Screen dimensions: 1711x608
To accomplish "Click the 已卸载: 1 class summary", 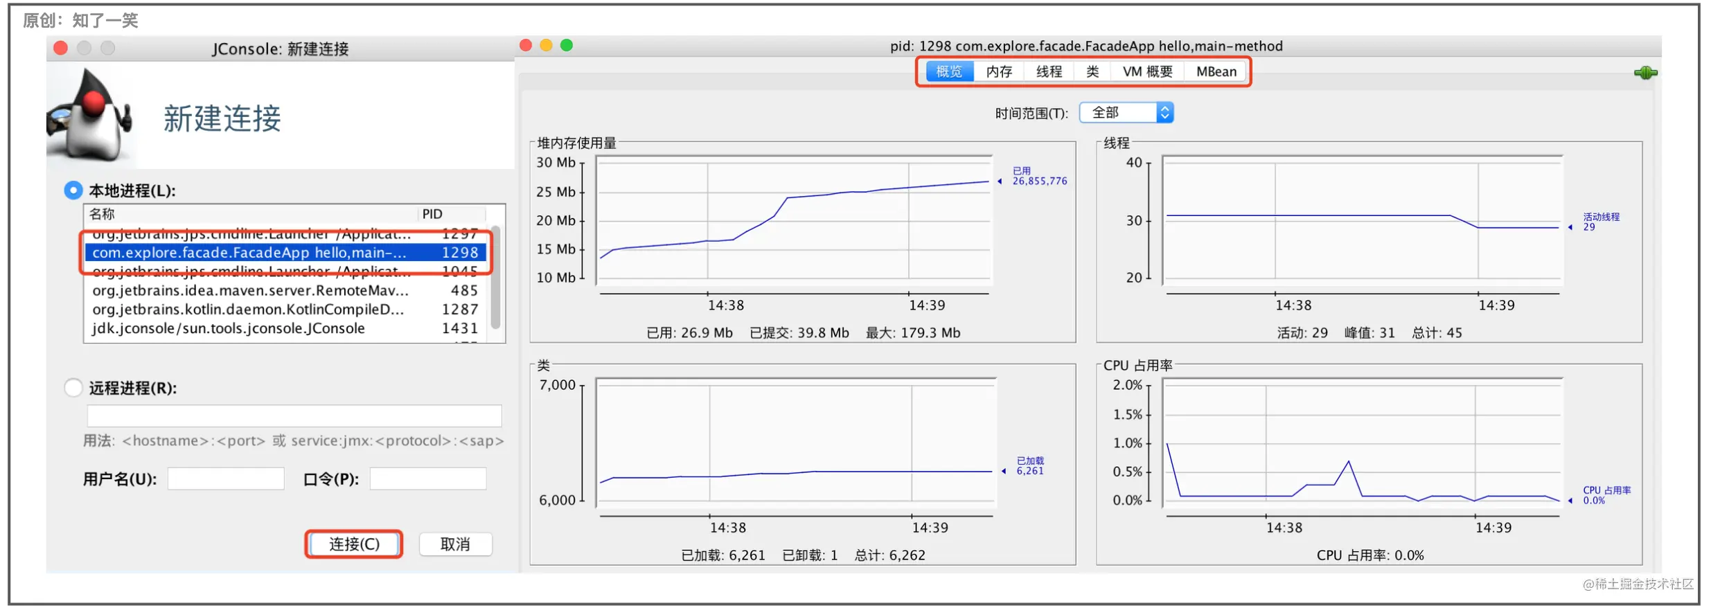I will (810, 555).
